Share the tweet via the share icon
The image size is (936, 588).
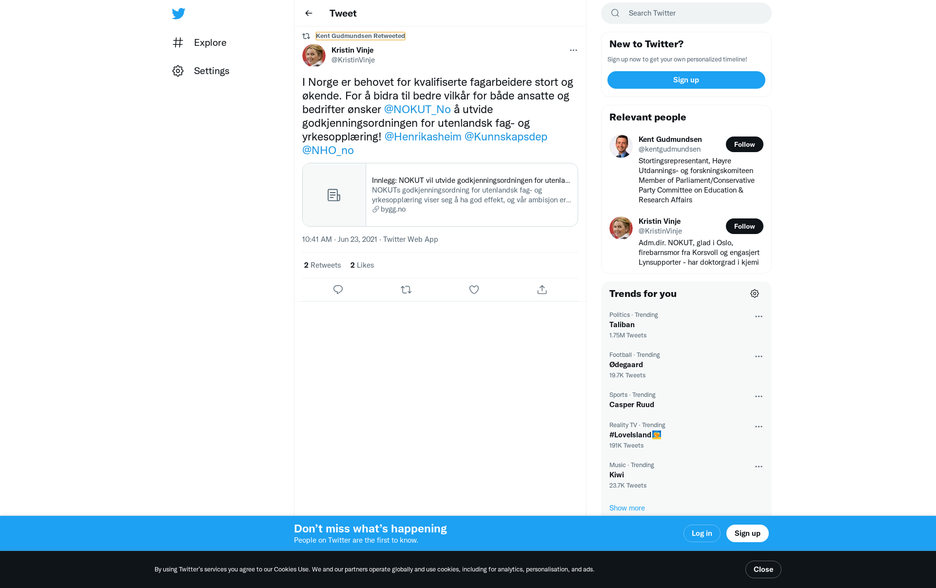coord(542,290)
